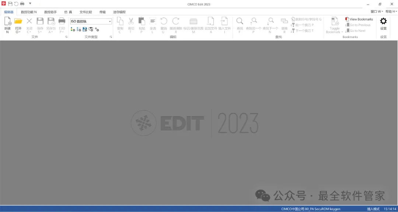Click 前一个换刀 P

point(302,25)
